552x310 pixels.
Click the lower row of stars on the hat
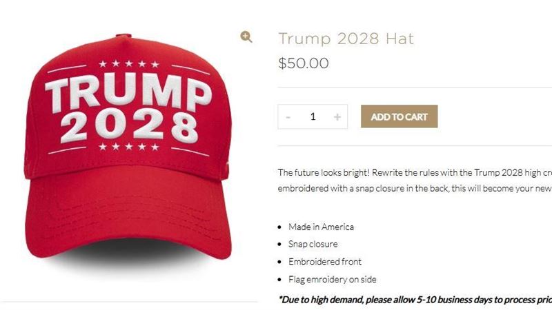[129, 147]
